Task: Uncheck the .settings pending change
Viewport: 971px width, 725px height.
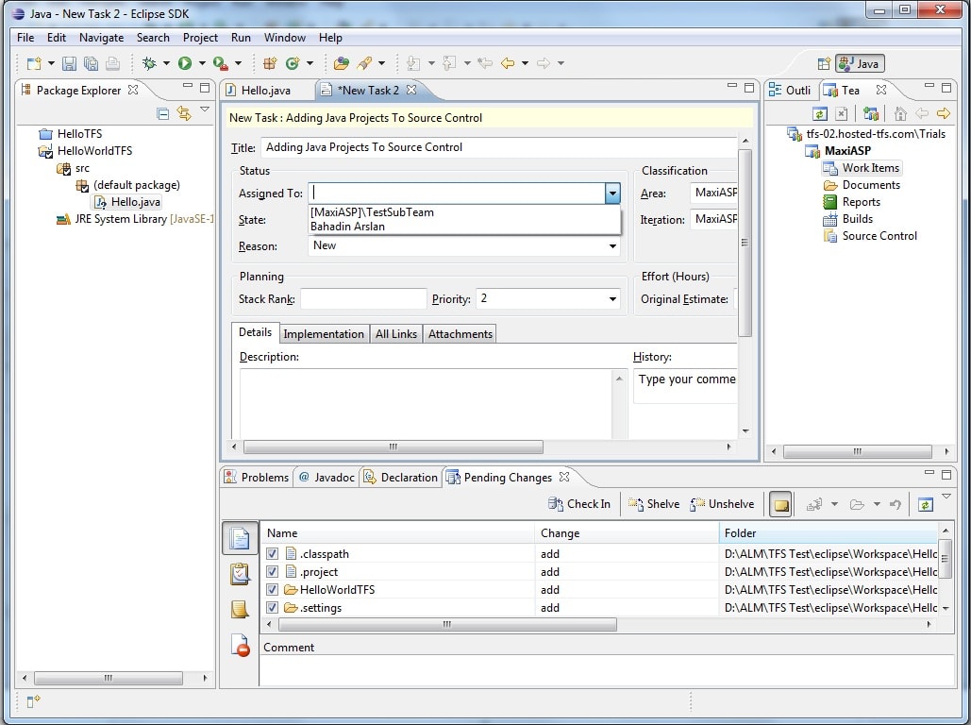Action: click(x=272, y=608)
